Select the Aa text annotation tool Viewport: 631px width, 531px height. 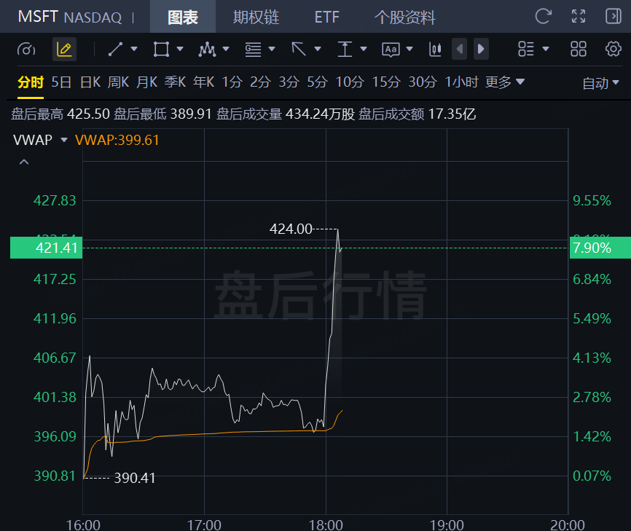pos(391,50)
